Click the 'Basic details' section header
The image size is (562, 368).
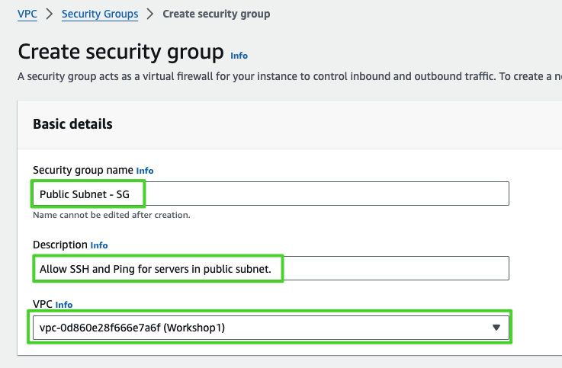tap(72, 123)
